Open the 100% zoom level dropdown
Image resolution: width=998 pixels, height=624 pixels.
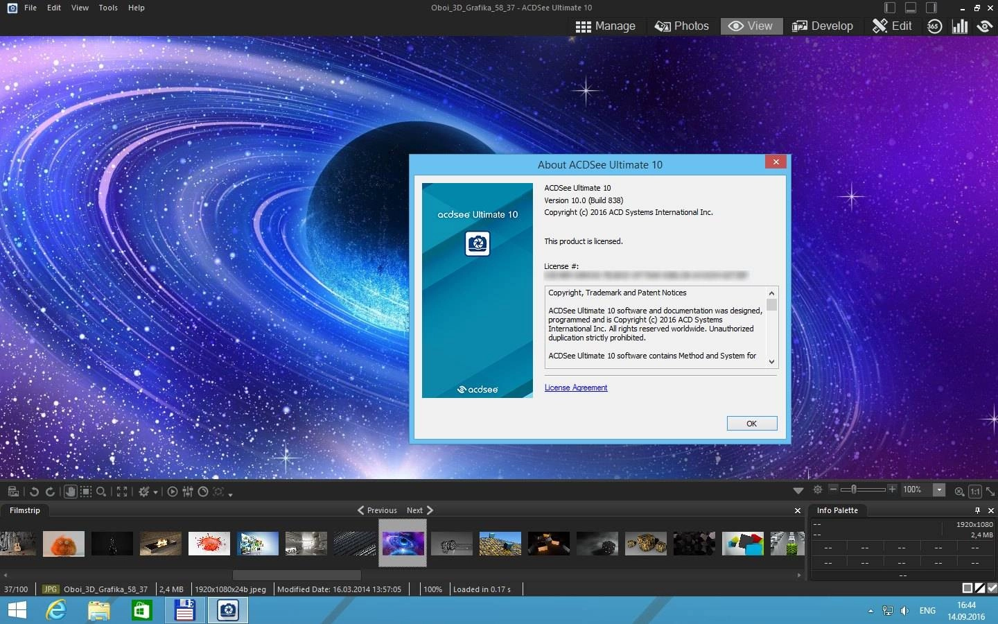[x=939, y=490]
